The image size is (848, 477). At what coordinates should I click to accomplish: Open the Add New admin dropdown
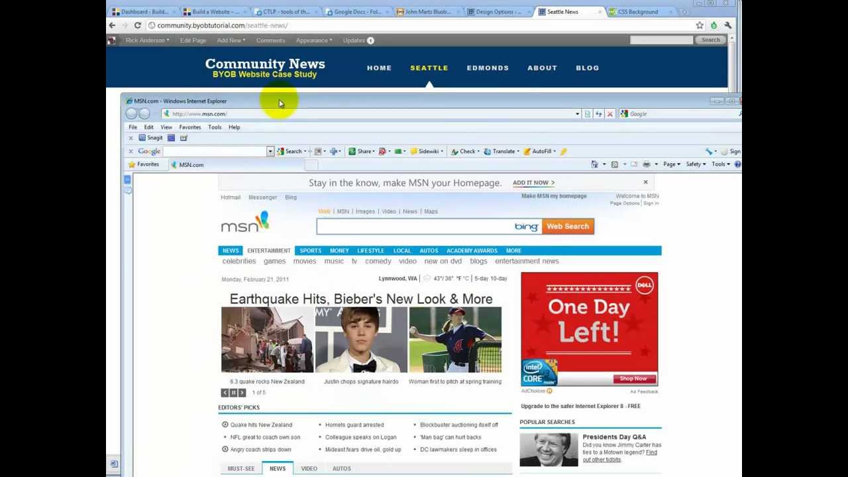pos(231,40)
